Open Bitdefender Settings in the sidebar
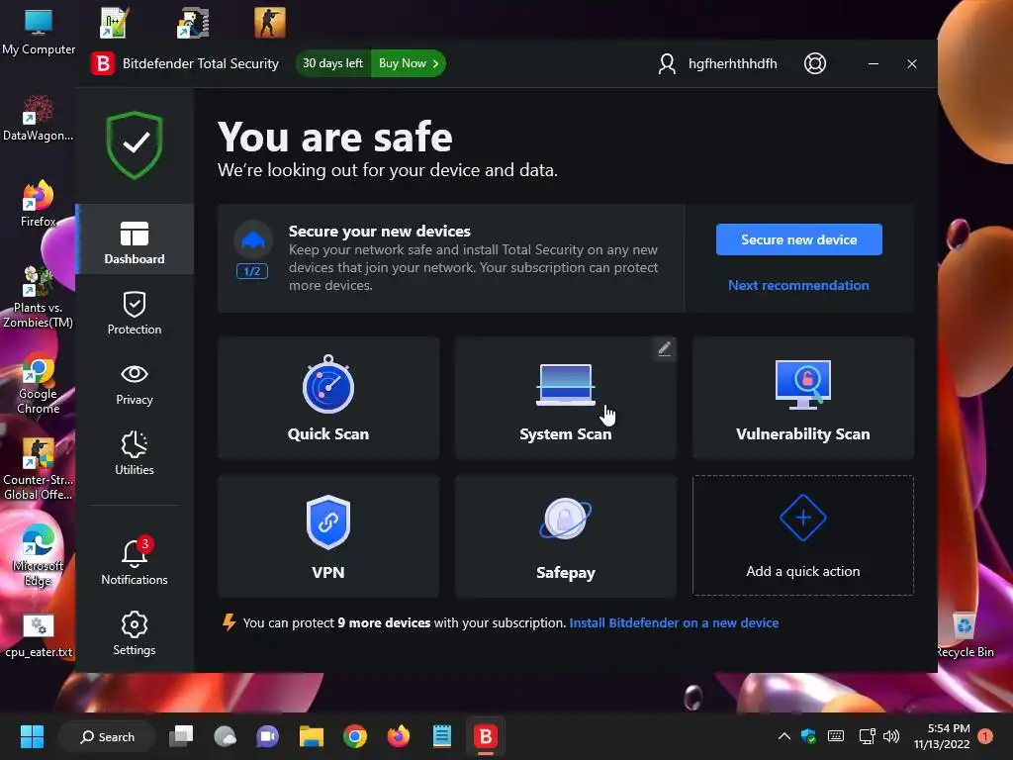 135,633
